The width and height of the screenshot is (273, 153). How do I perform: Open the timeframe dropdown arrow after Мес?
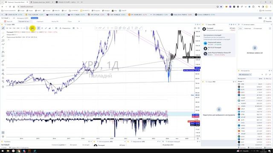point(35,28)
